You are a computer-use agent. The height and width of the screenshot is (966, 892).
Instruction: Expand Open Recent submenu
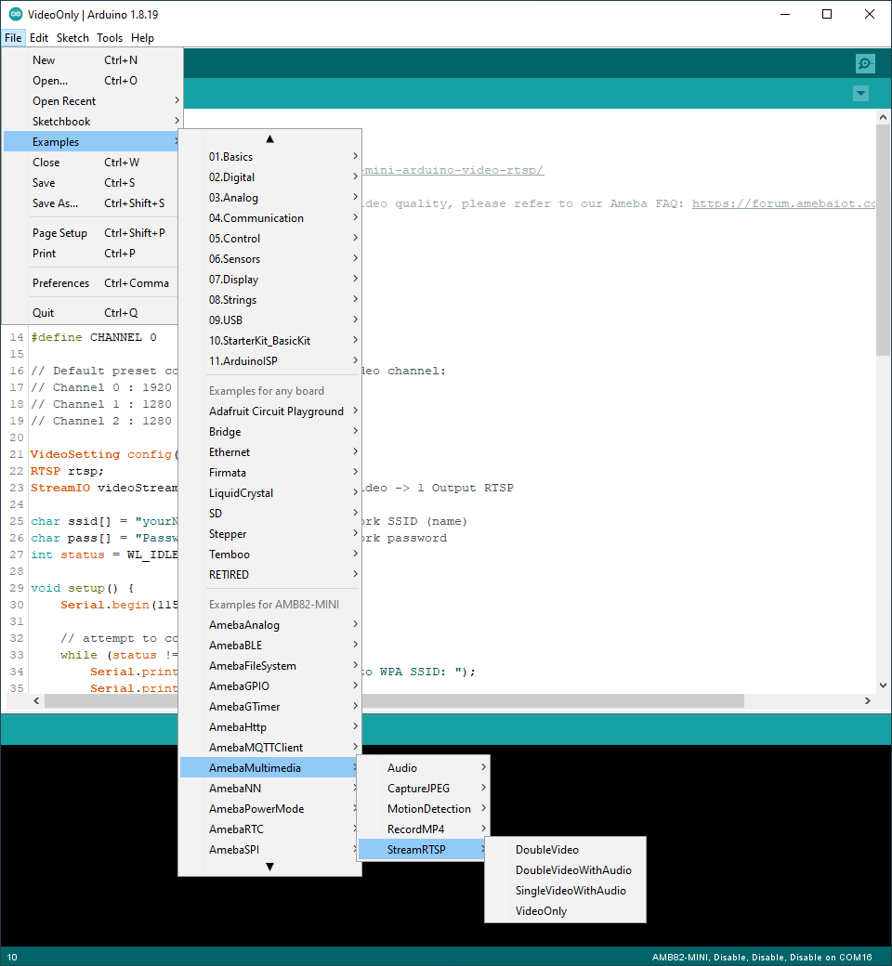(x=64, y=101)
